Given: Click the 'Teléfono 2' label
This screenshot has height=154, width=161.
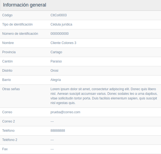Looking at the screenshot, I should 10,140.
